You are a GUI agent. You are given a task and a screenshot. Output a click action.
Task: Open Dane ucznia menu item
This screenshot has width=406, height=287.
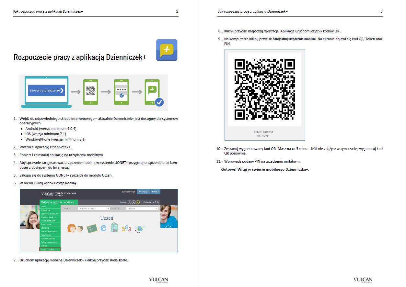[50, 224]
